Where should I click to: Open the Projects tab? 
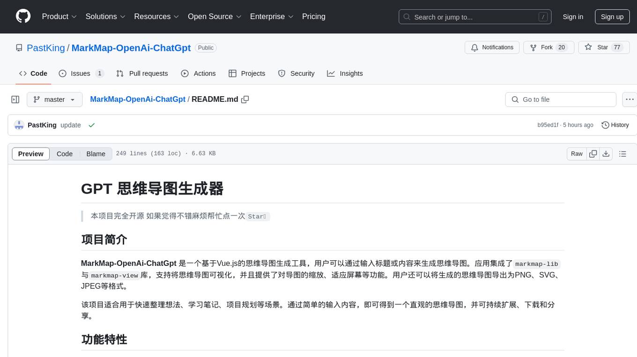247,73
